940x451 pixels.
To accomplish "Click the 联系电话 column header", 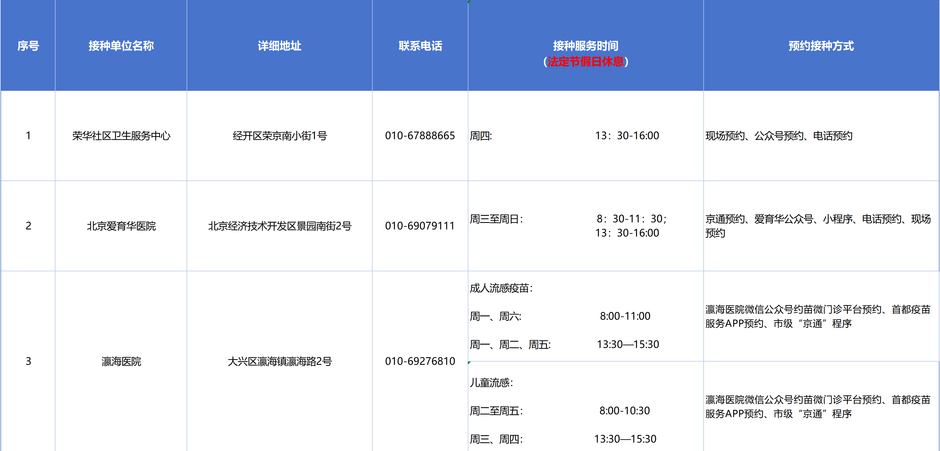I will pyautogui.click(x=420, y=46).
